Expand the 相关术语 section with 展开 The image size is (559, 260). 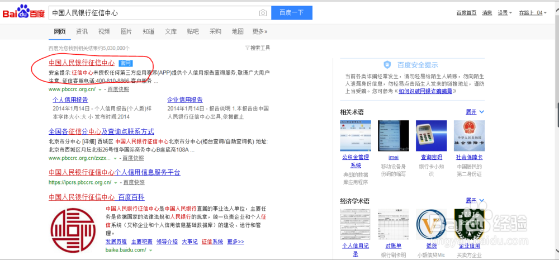(475, 112)
